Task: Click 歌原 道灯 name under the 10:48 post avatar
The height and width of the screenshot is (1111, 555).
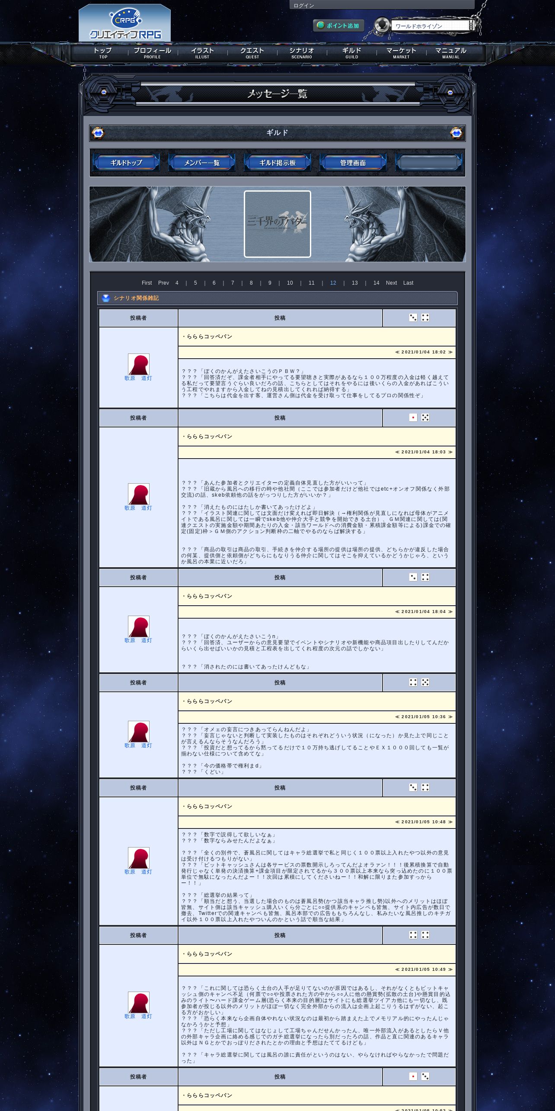Action: 138,872
